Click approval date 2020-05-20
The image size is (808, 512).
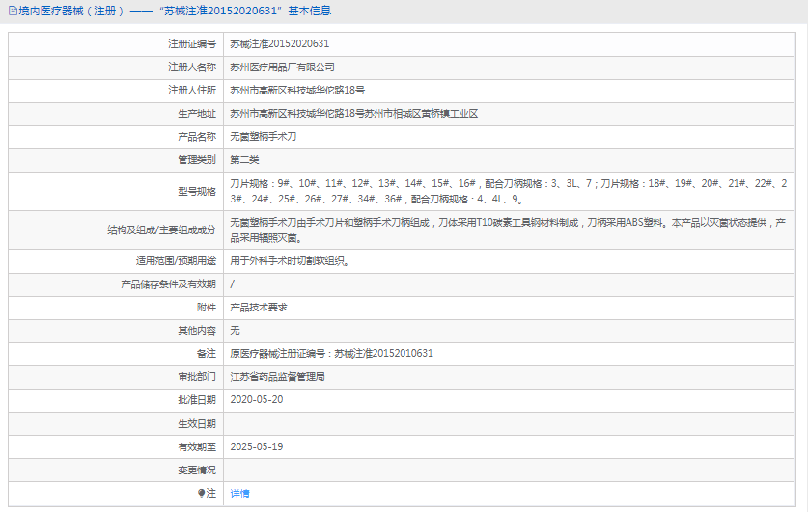tap(256, 400)
